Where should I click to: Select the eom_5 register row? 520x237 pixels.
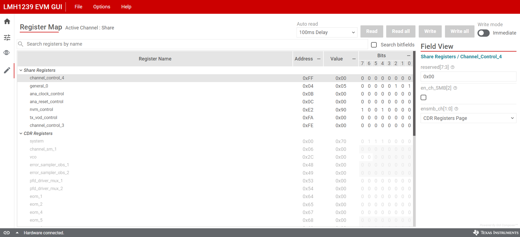point(215,220)
